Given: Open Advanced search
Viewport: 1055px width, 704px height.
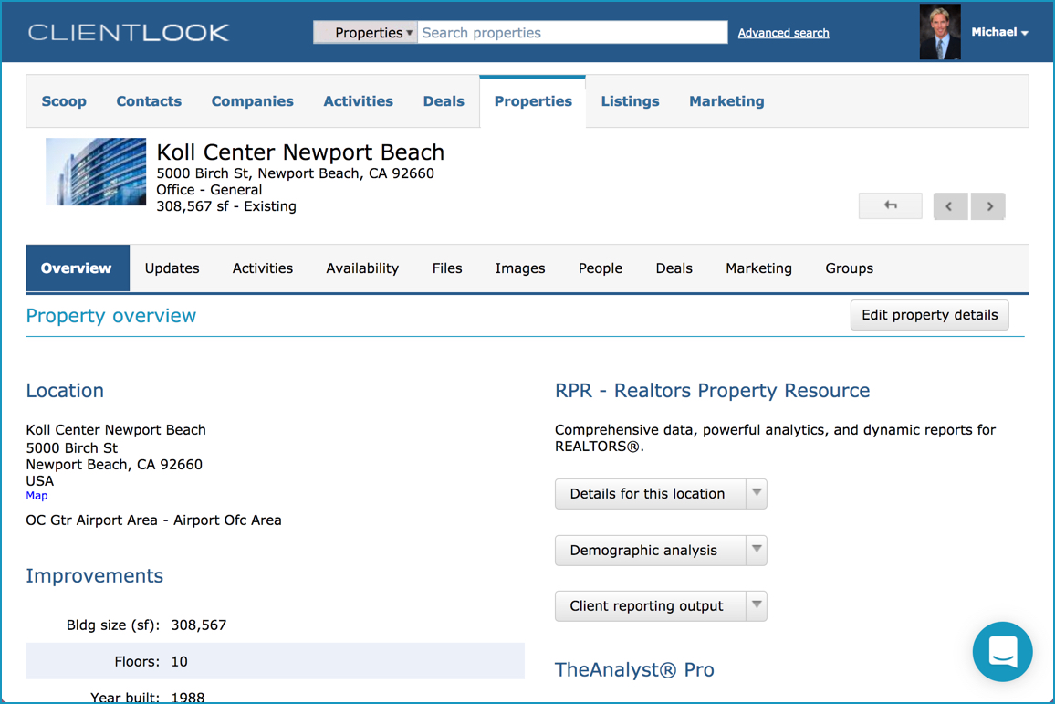Looking at the screenshot, I should [x=783, y=33].
